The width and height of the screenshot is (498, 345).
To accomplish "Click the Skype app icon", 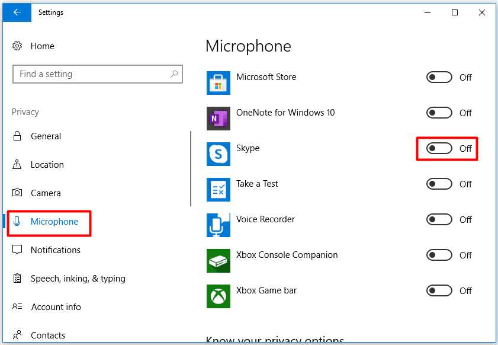I will coord(219,154).
